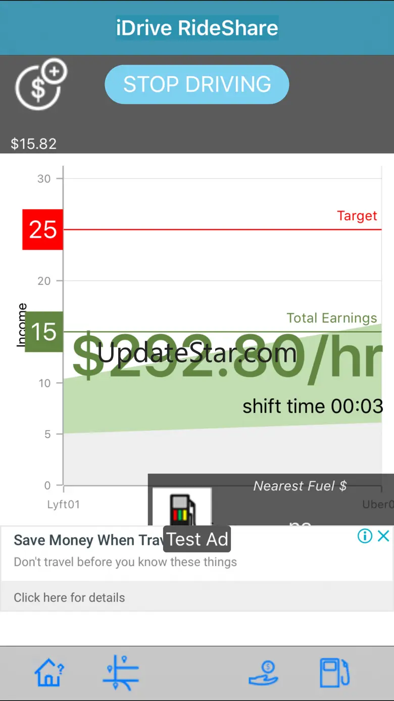Screen dimensions: 394x701
Task: Tap the 'Save Money When Travelling' ad headline
Action: pyautogui.click(x=87, y=540)
